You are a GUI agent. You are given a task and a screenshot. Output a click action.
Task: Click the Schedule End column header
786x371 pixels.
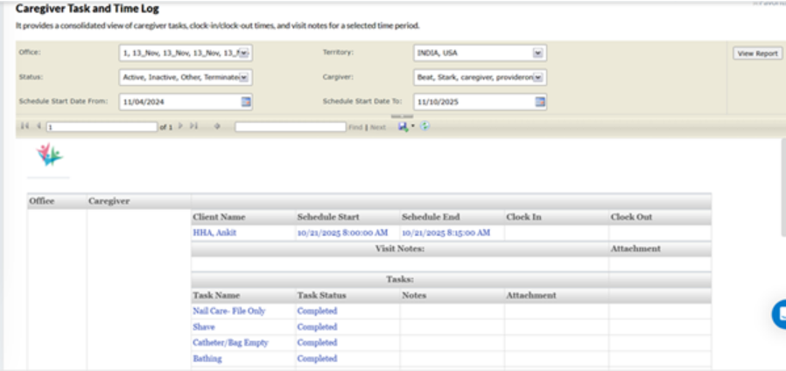pyautogui.click(x=431, y=218)
